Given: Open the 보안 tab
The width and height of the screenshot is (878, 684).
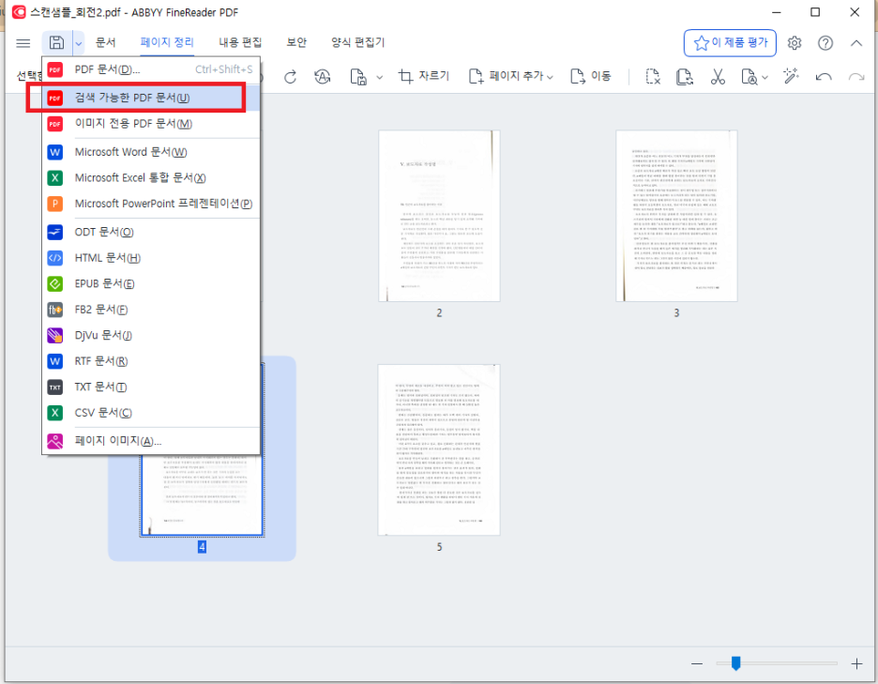Looking at the screenshot, I should [x=296, y=42].
